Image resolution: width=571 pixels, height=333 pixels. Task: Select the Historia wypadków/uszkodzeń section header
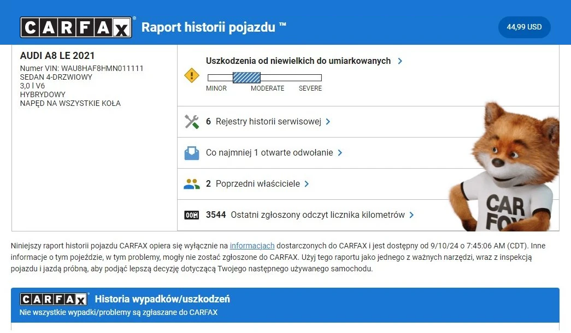click(x=162, y=299)
